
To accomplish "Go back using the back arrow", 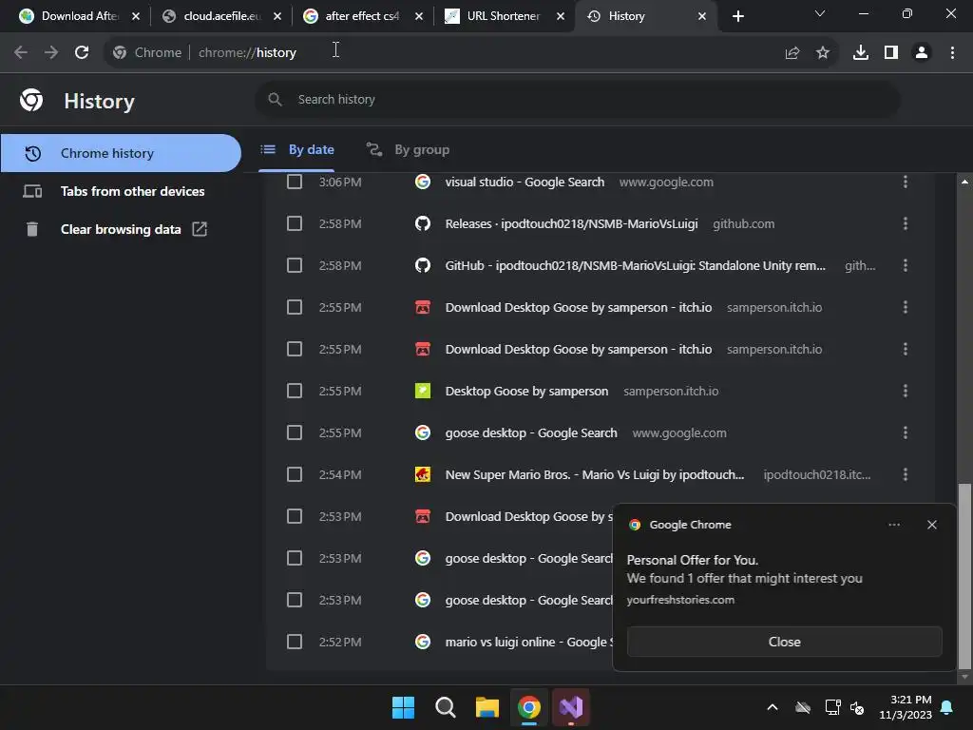I will [x=21, y=52].
